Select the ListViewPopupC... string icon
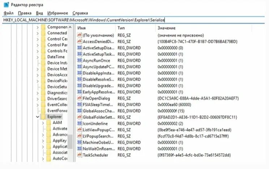 80,130
